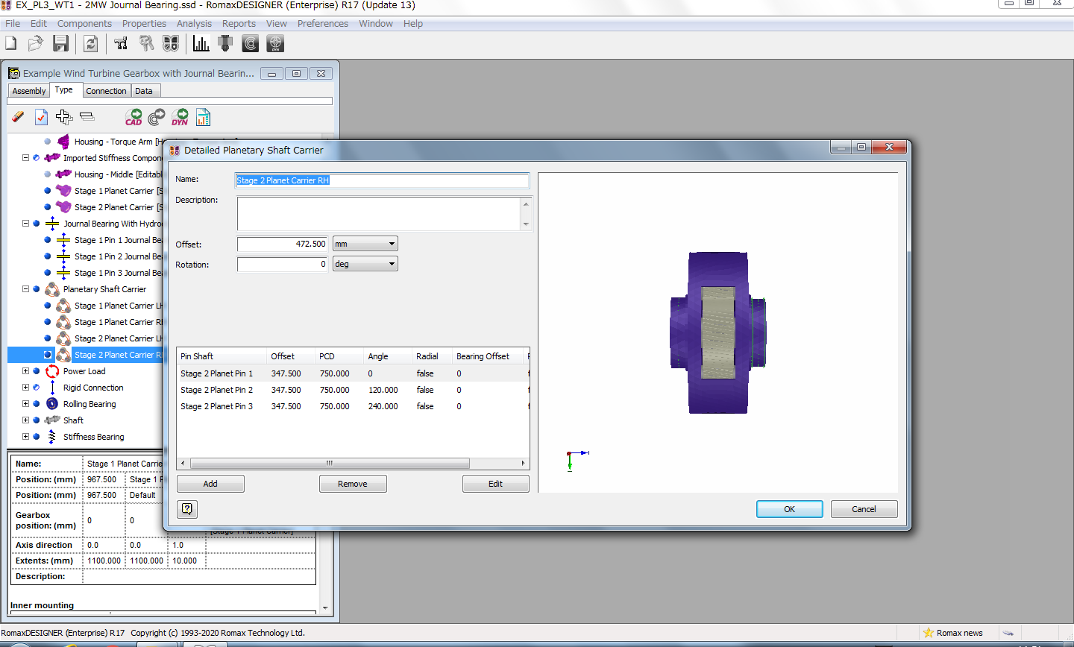
Task: Toggle visibility dot for Planetary Shaft Carrier
Action: 37,289
